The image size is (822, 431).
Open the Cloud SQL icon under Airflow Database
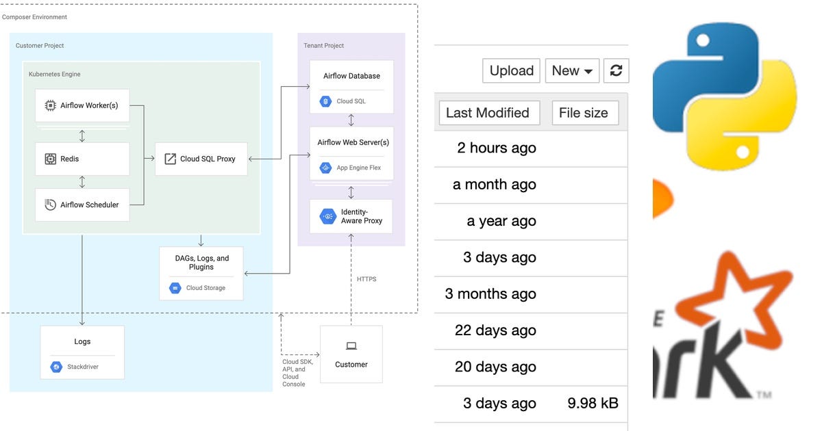[325, 101]
